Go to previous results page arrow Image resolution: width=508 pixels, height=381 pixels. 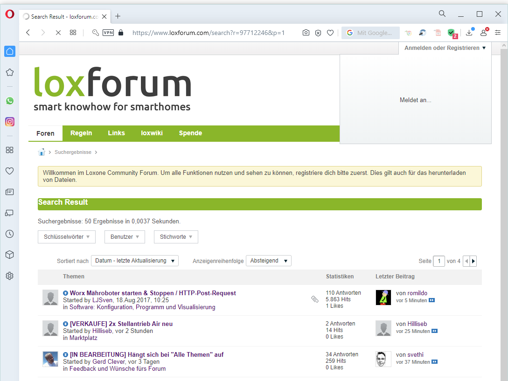[466, 261]
